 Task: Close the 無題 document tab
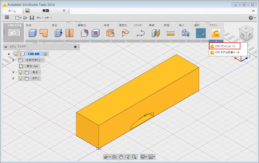point(64,10)
